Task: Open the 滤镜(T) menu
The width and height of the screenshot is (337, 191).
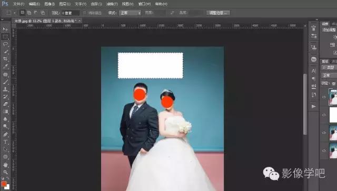Action: point(112,4)
